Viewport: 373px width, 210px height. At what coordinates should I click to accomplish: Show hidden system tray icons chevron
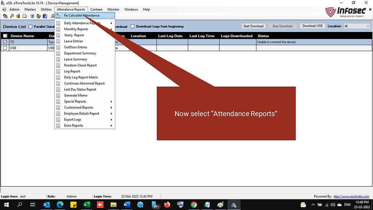click(313, 205)
